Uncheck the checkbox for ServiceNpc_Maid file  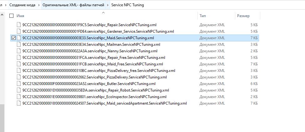pyautogui.click(x=13, y=38)
